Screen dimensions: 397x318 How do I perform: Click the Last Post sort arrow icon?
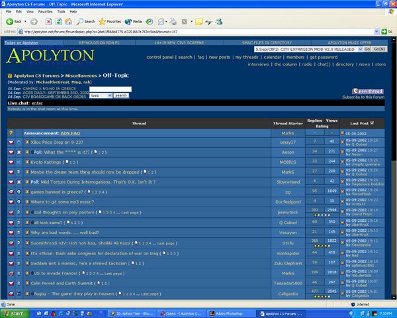click(371, 123)
